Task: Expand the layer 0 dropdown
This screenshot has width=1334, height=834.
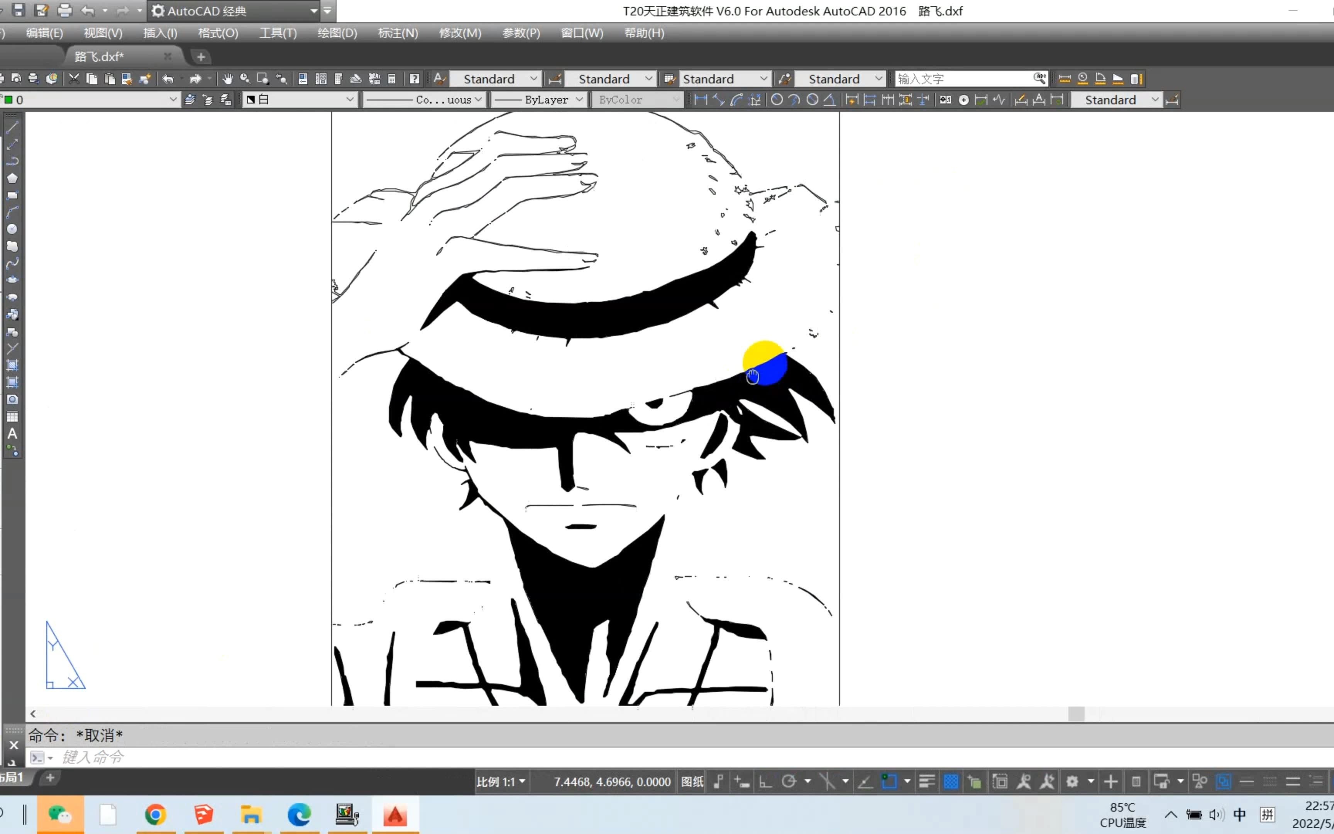Action: coord(173,100)
